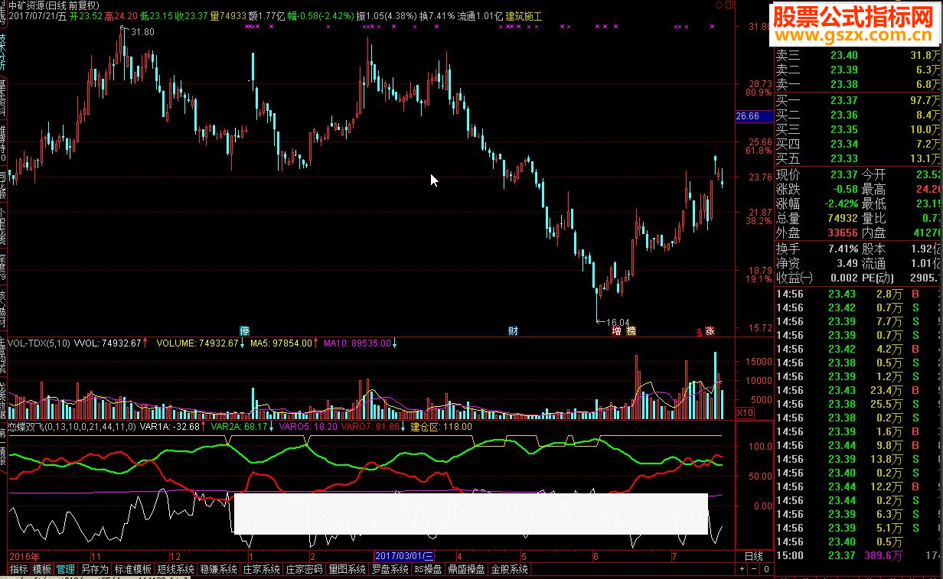
Task: Select the highlighted 管理 tab
Action: [66, 569]
